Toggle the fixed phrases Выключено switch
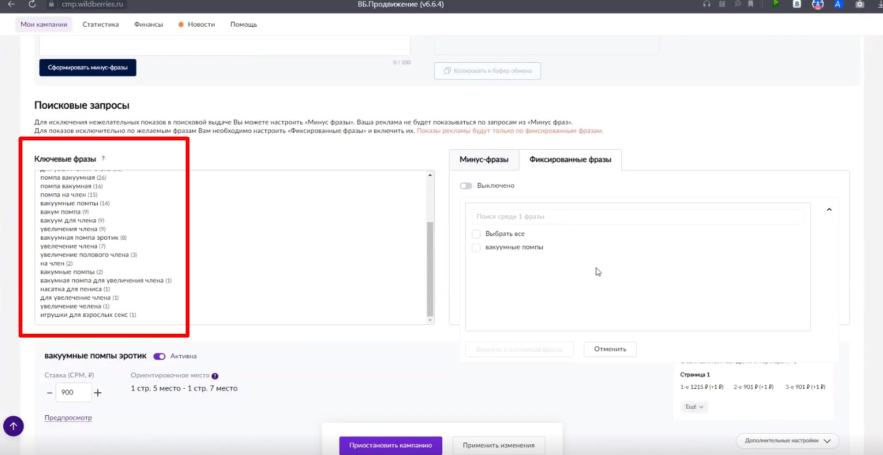The image size is (883, 455). coord(466,186)
